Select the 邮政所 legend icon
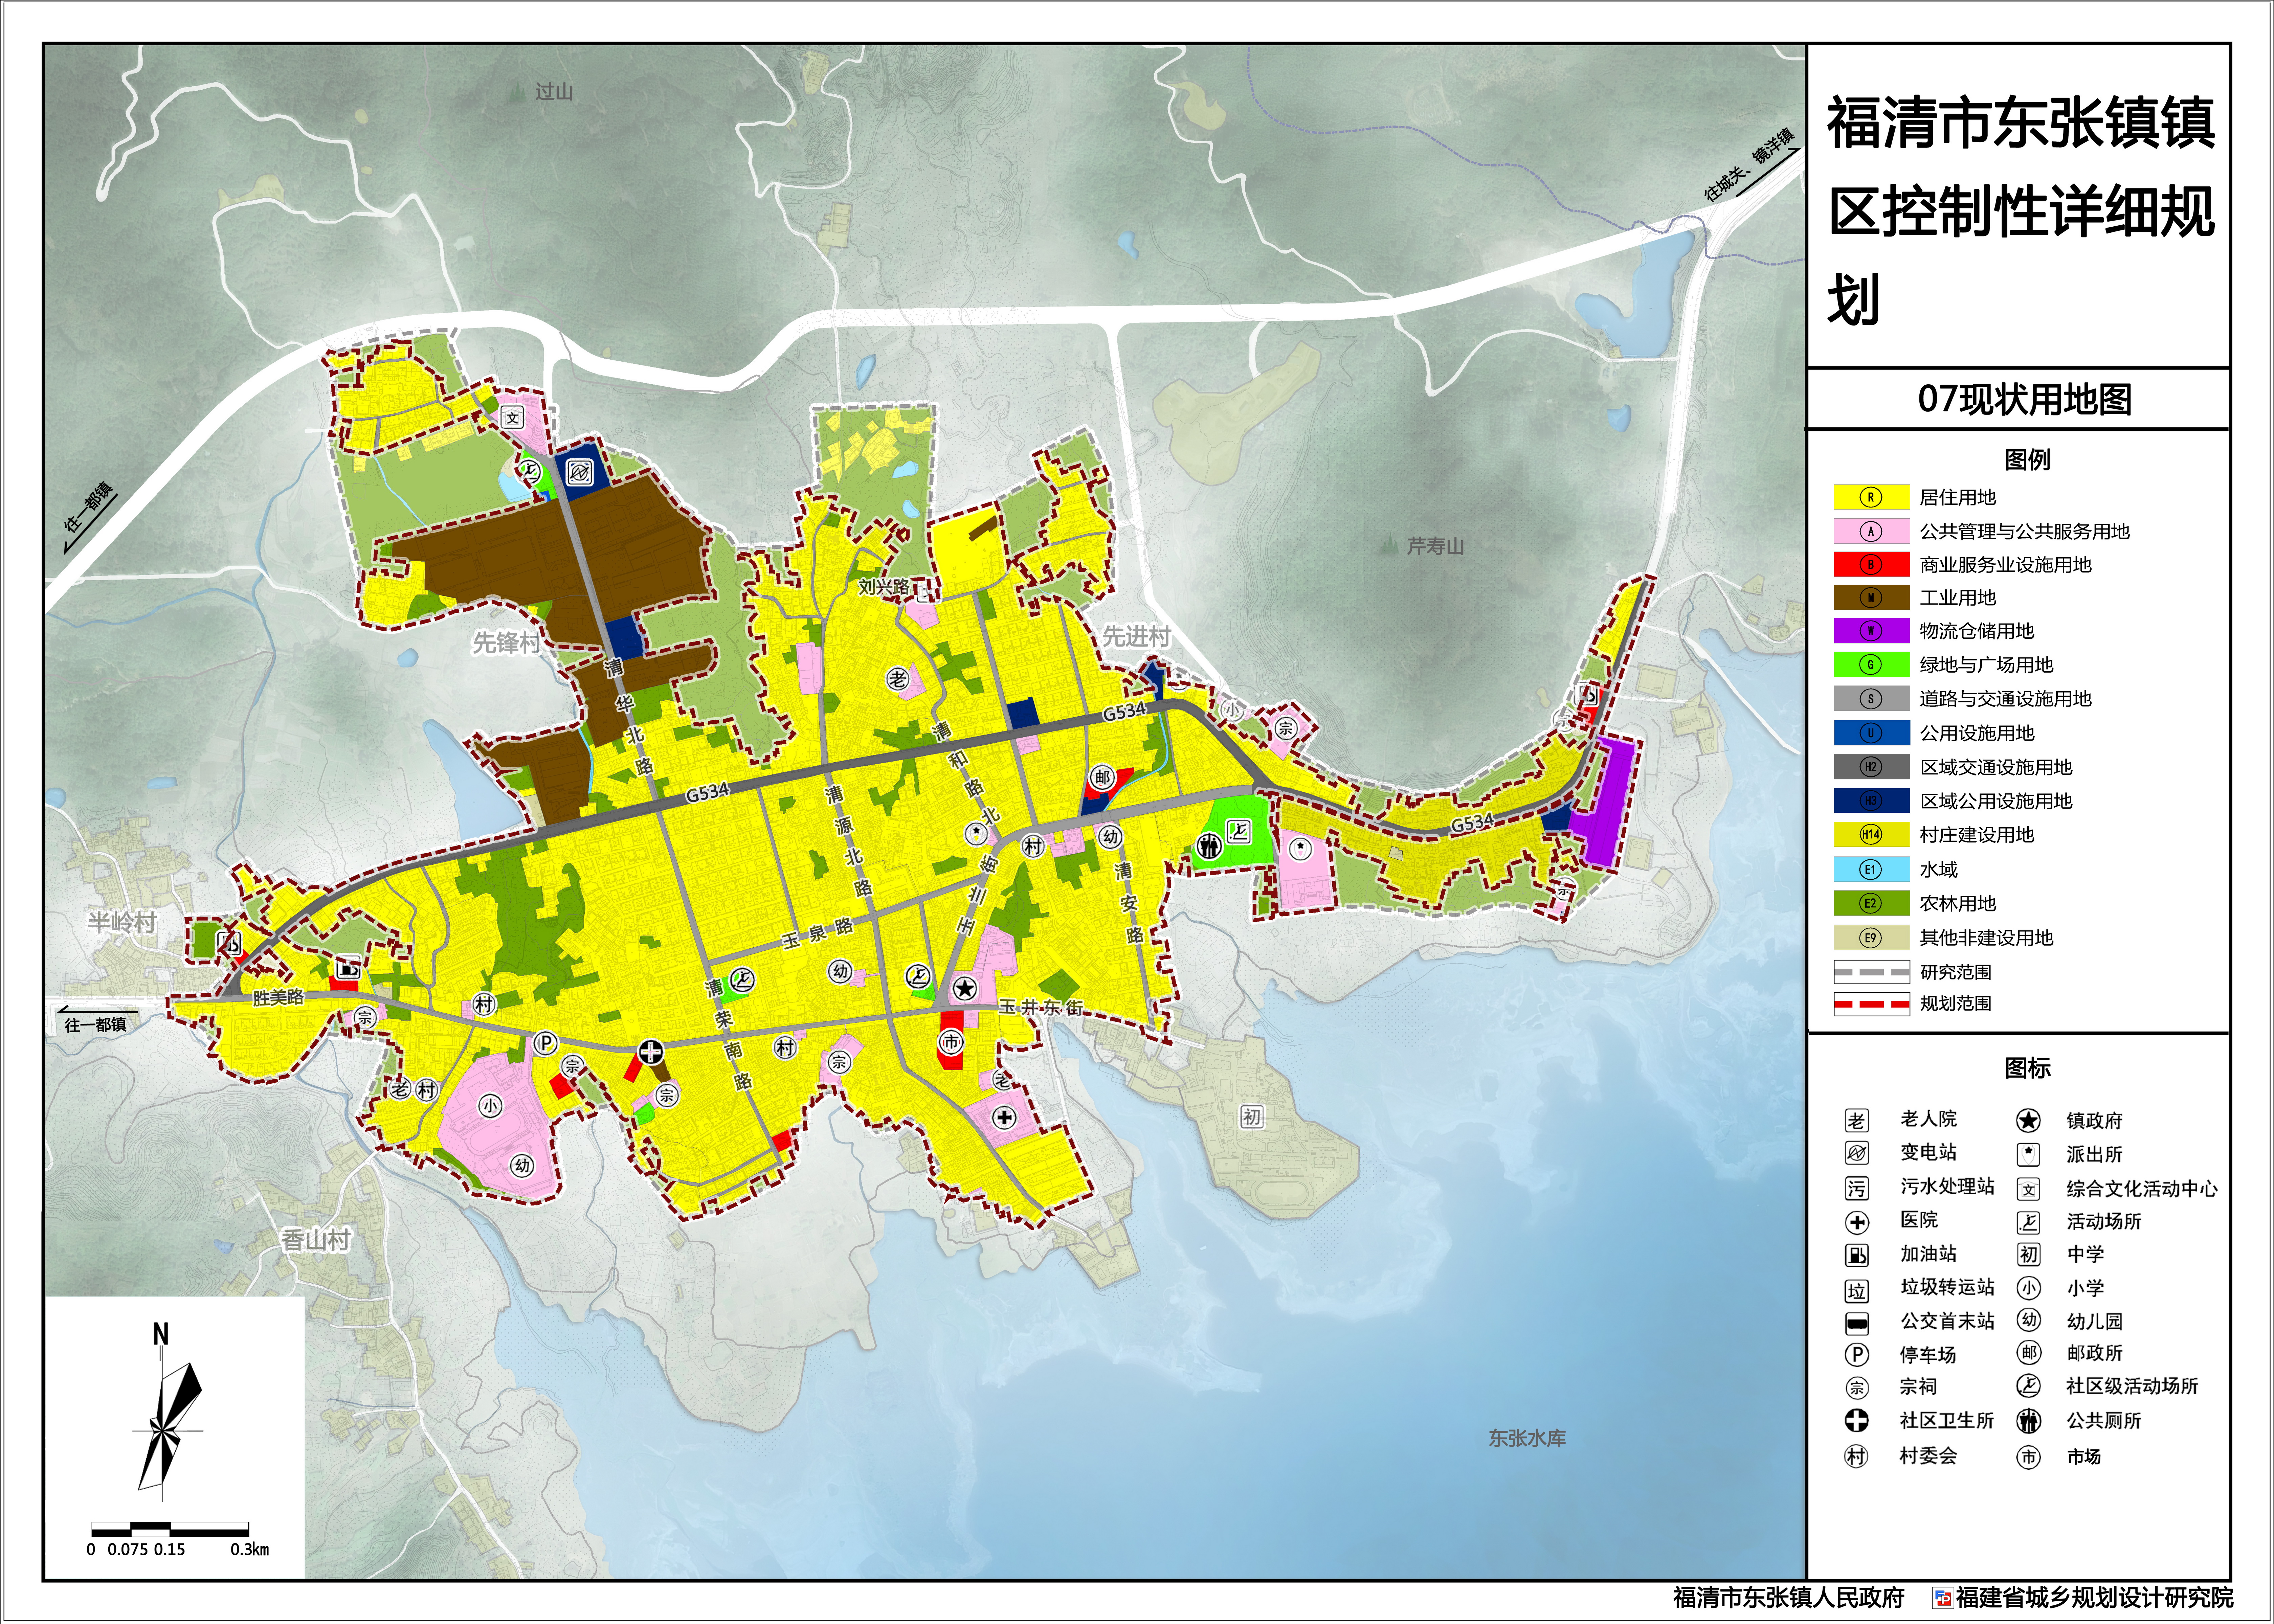 [2028, 1353]
